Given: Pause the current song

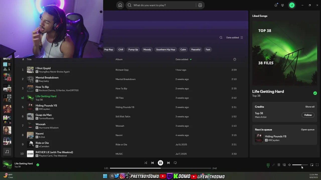Looking at the screenshot, I should click(x=160, y=163).
